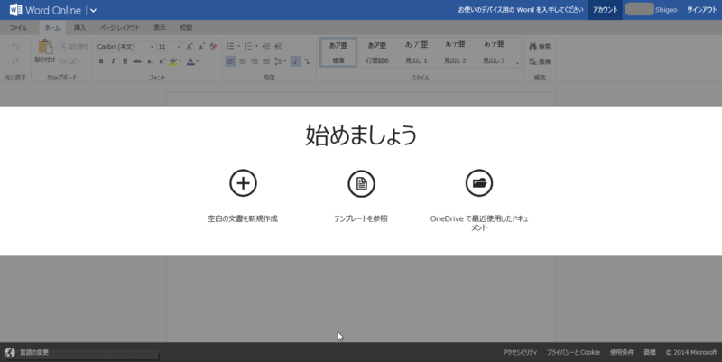Click the numbered list icon
The width and height of the screenshot is (722, 362).
(248, 47)
